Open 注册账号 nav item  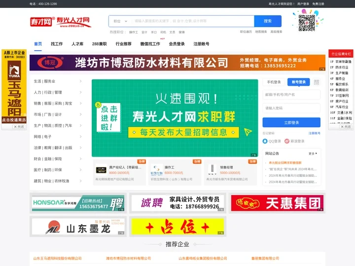(201, 44)
